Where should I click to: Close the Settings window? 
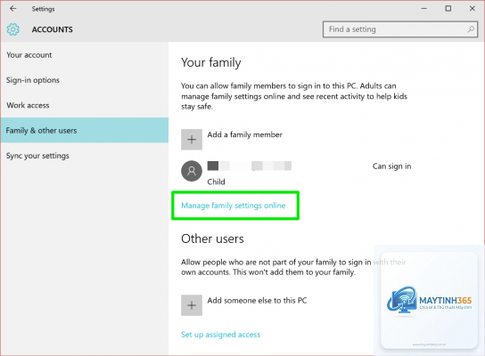(472, 9)
